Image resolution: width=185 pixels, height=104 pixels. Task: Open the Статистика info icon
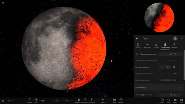pos(162,101)
